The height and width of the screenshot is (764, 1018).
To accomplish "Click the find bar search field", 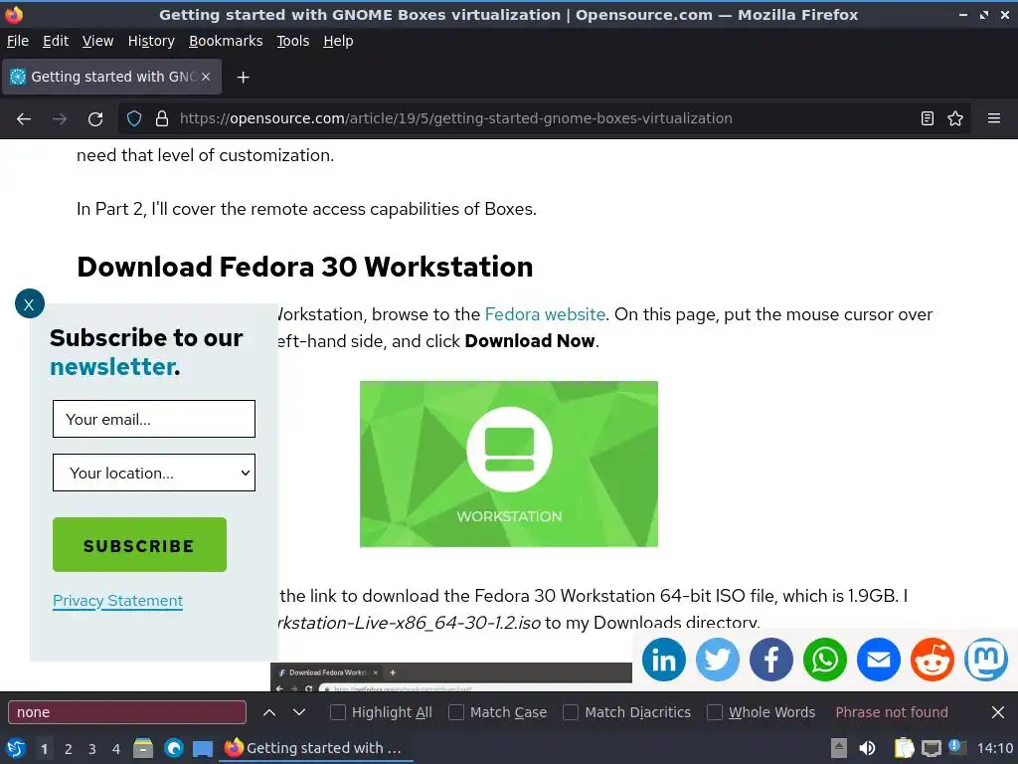I will tap(127, 712).
